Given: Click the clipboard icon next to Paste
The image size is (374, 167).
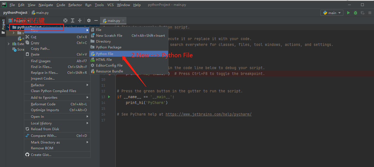Looking at the screenshot, I should 27,54.
